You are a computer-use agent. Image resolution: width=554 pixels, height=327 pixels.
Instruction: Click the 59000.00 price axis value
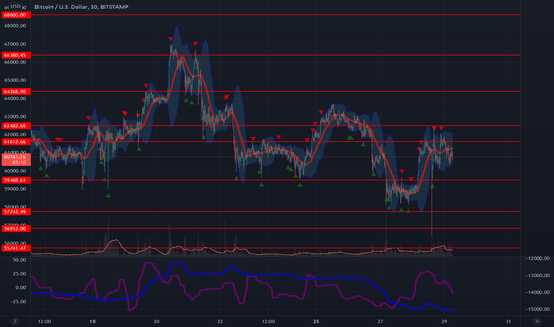tap(15, 189)
